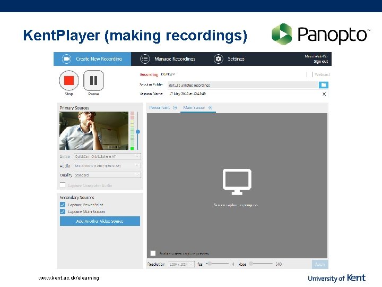Image resolution: width=382 pixels, height=287 pixels.
Task: Click Add Another Video Source button
Action: (x=100, y=221)
